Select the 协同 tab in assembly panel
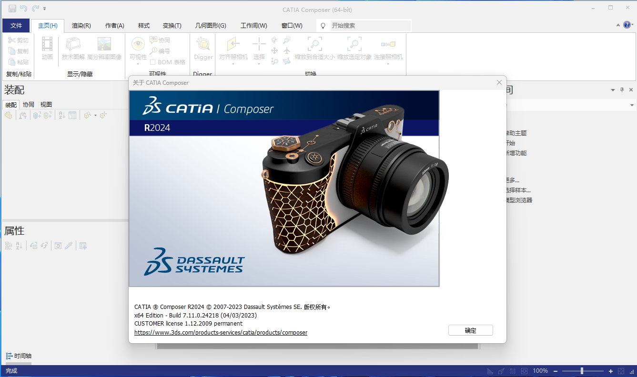This screenshot has height=377, width=637. point(29,105)
